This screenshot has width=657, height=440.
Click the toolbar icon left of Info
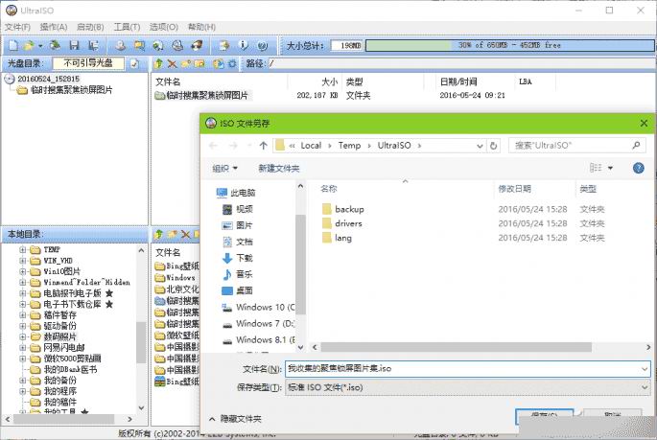pos(224,45)
